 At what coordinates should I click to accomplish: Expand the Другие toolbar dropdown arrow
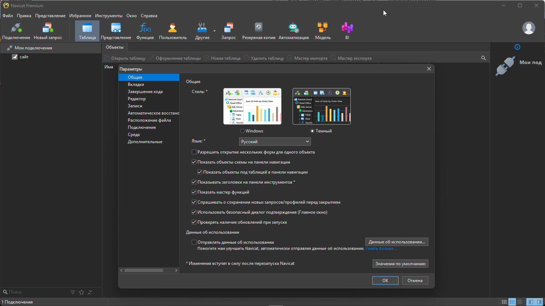[214, 31]
